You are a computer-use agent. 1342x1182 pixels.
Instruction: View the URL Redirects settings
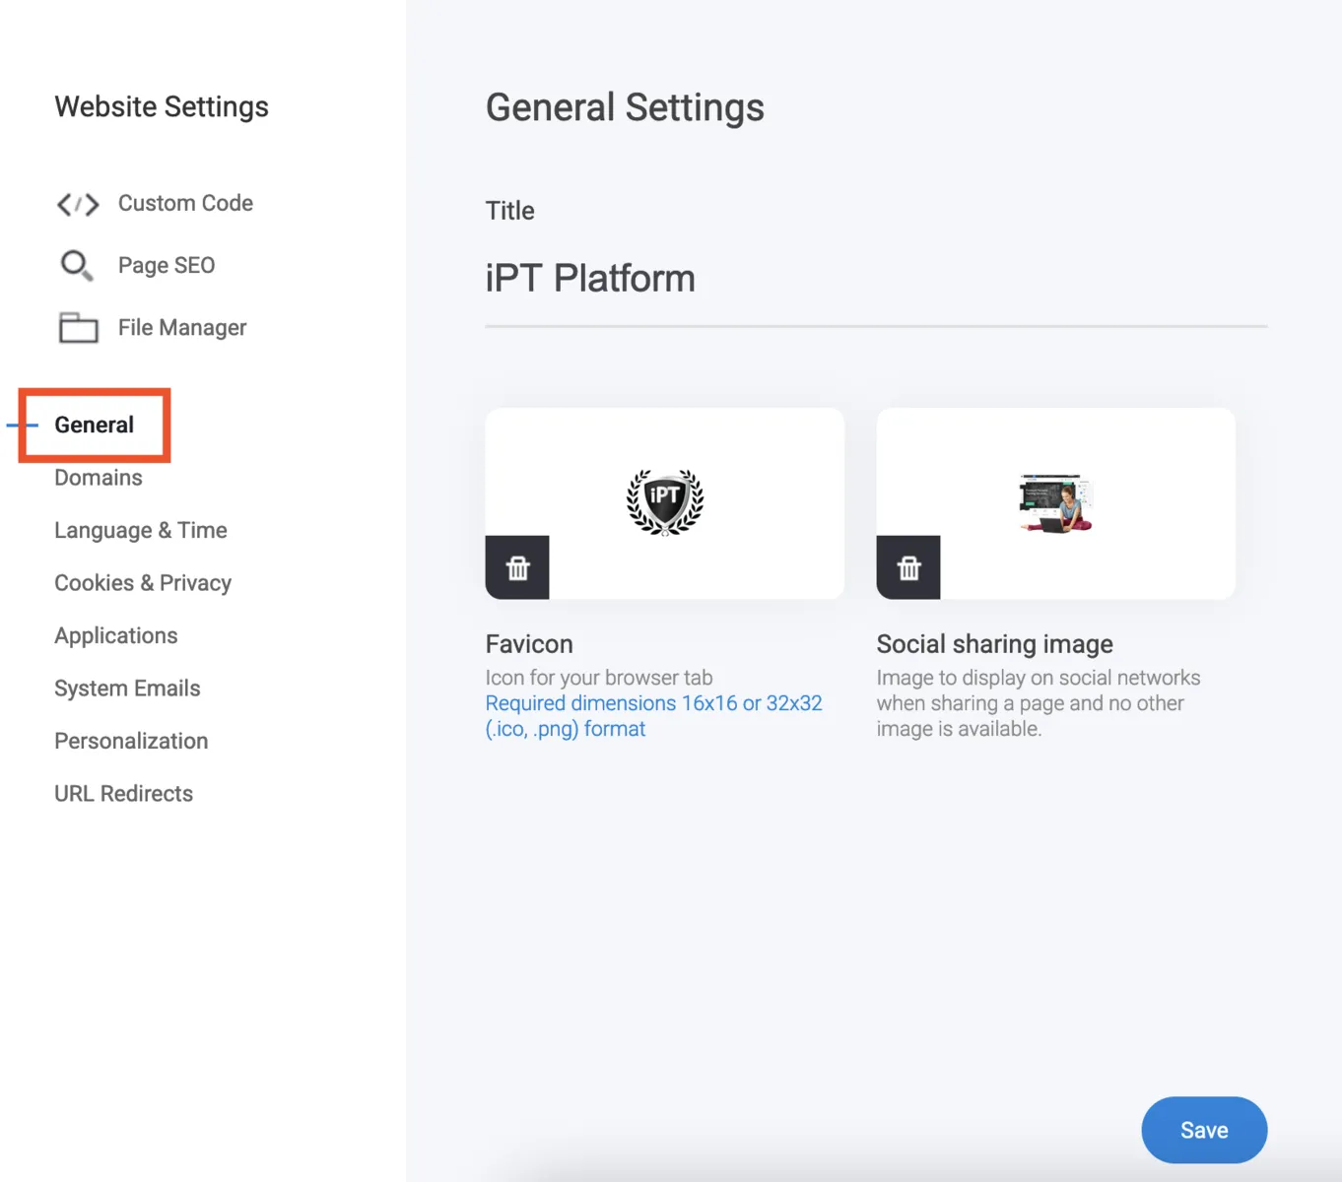[x=123, y=793]
